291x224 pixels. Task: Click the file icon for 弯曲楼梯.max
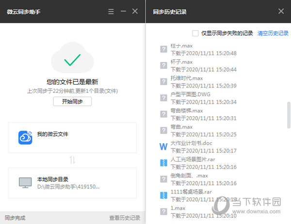pyautogui.click(x=163, y=114)
